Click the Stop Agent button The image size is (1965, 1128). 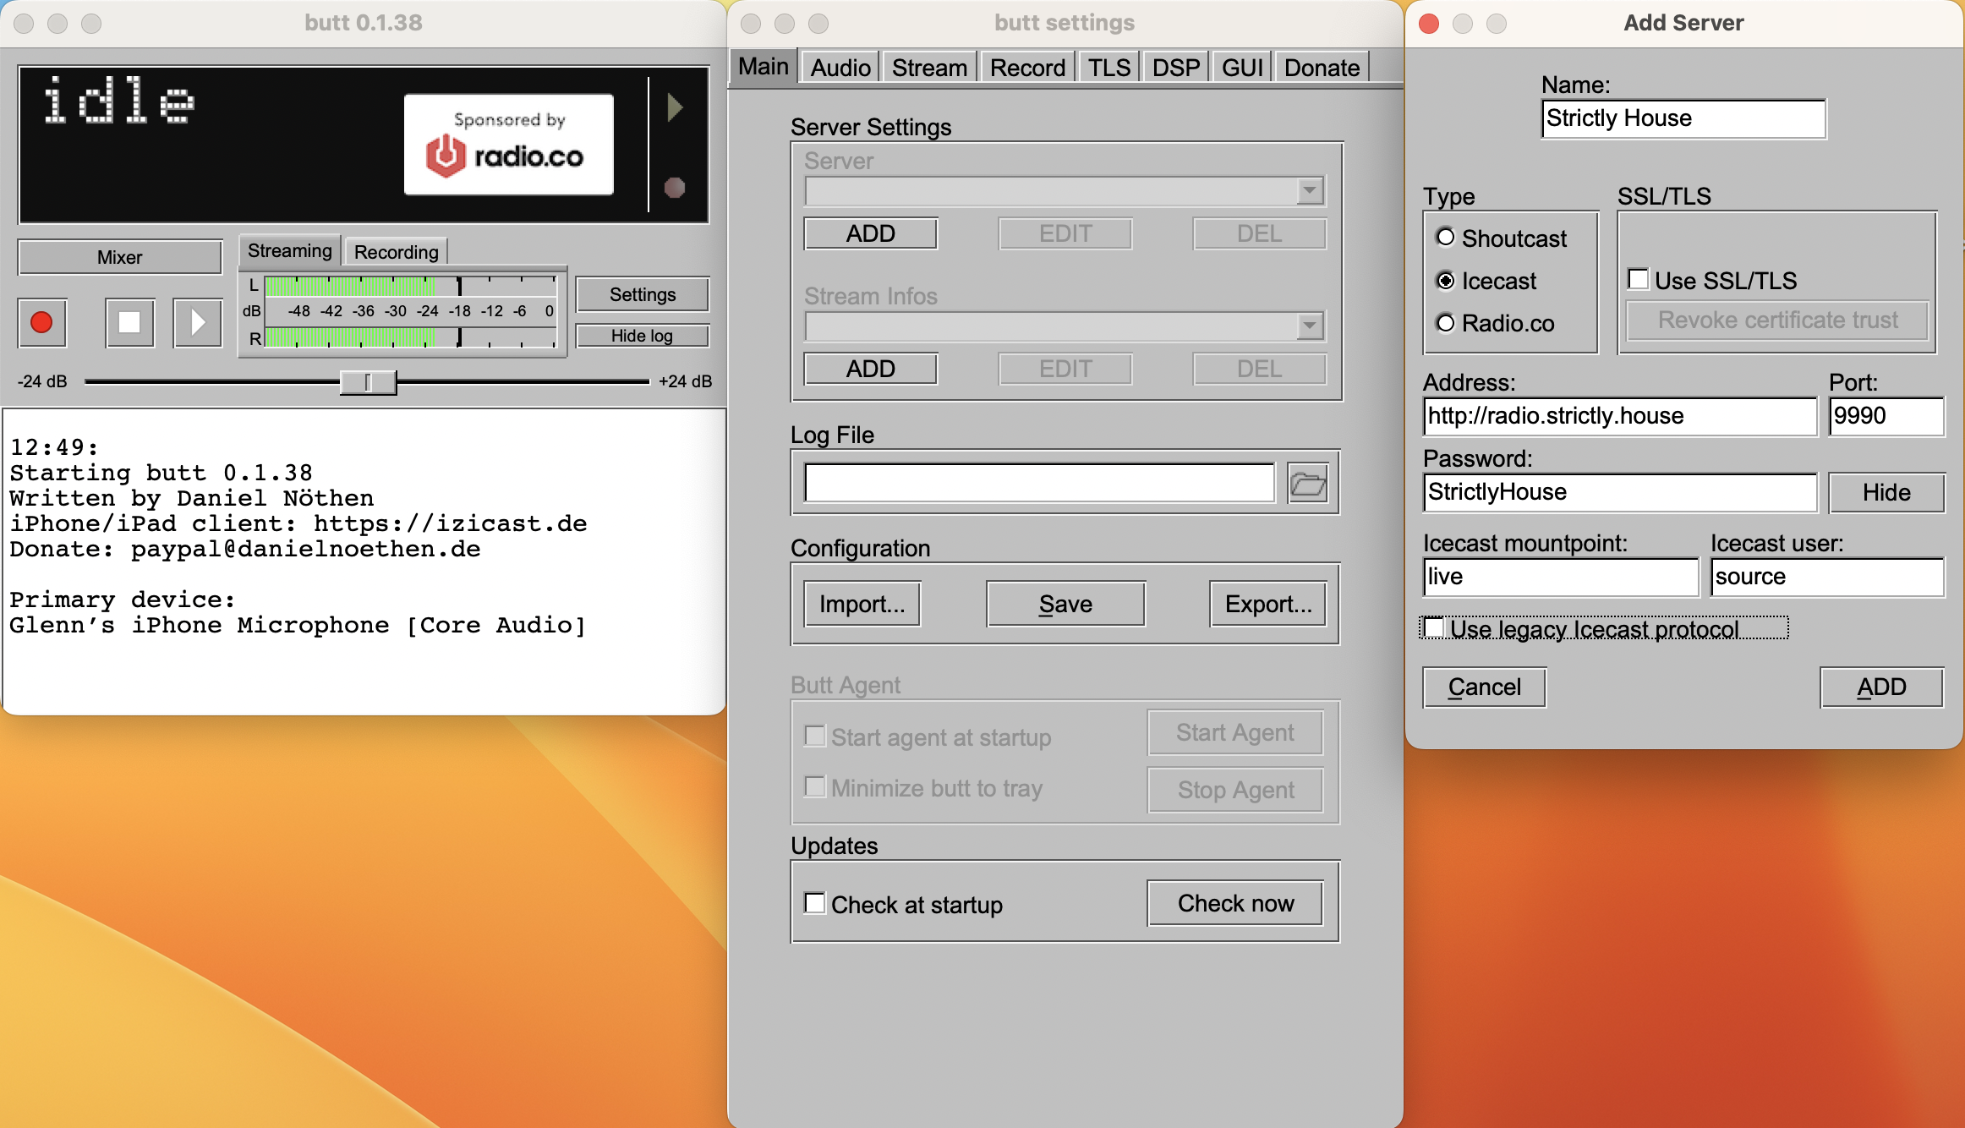(1235, 790)
